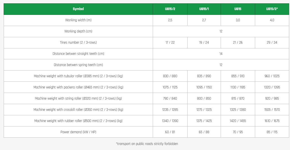This screenshot has width=290, height=150.
Task: Click the public roads transport footnote
Action: point(147,144)
